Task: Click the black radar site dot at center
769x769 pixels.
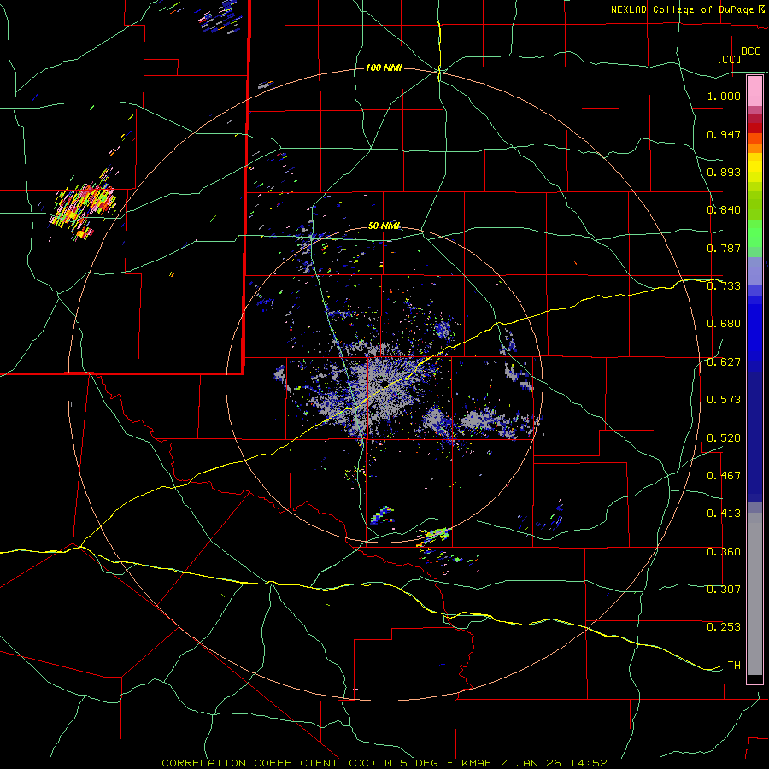Action: pos(385,383)
